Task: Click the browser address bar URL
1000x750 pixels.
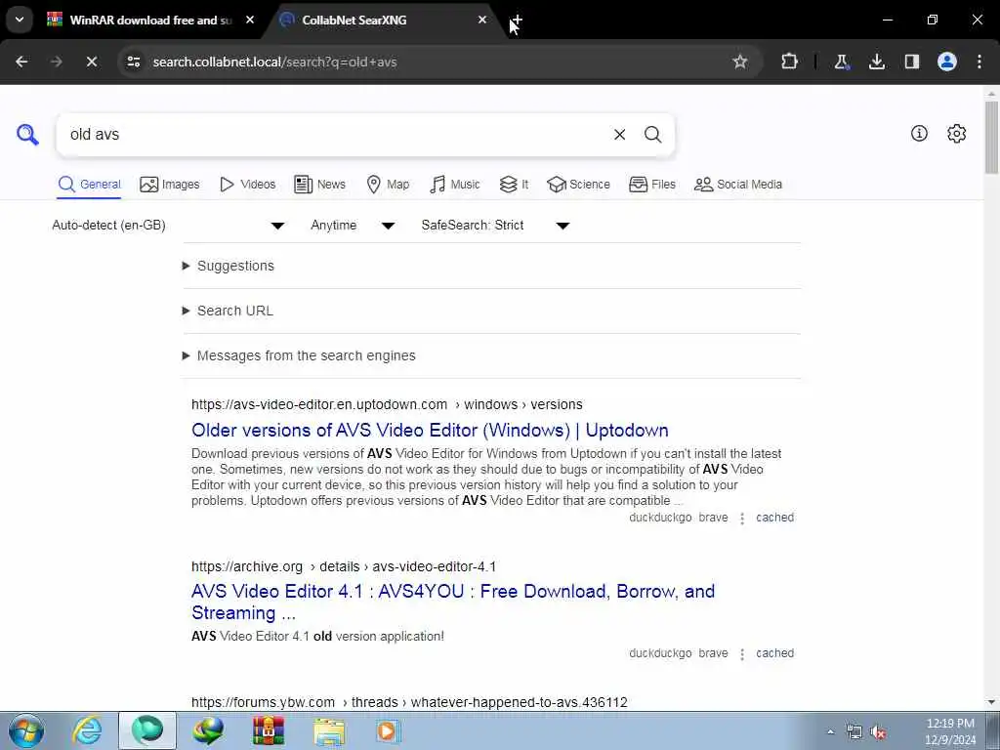Action: 274,62
